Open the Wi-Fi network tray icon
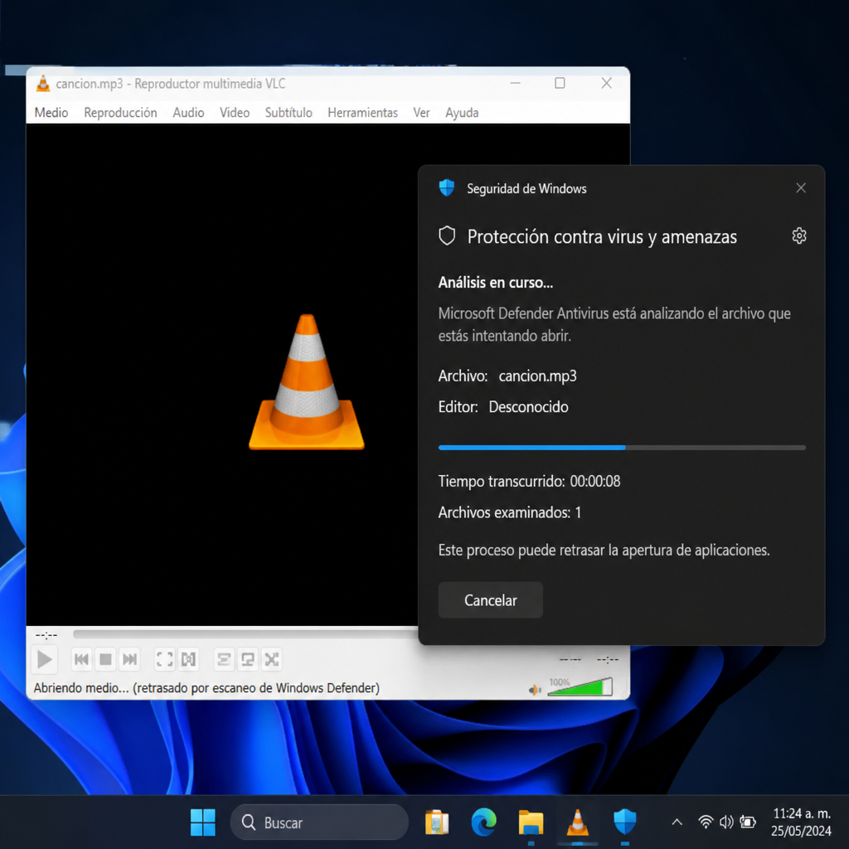849x849 pixels. (706, 822)
